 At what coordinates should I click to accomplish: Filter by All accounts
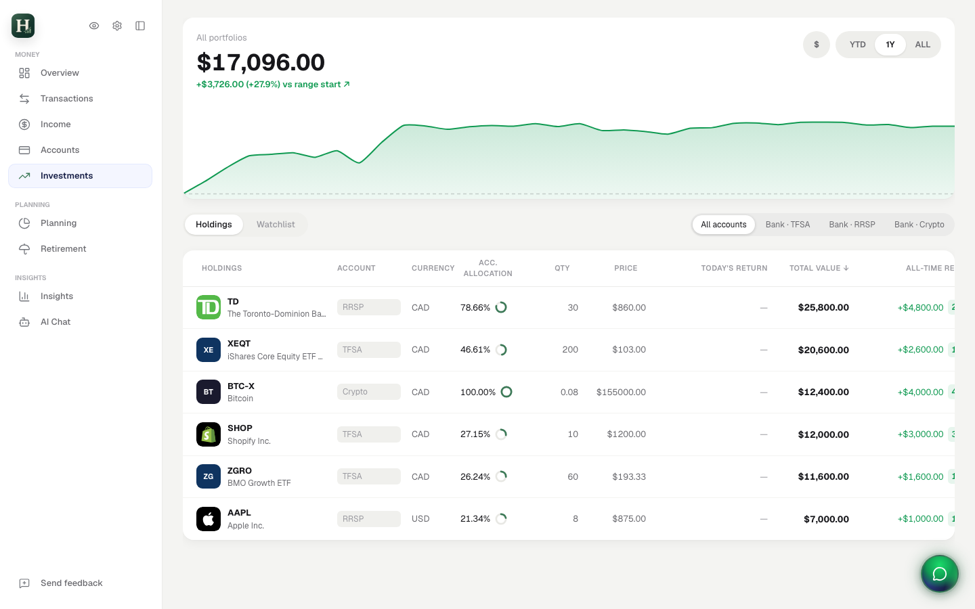[x=724, y=225]
